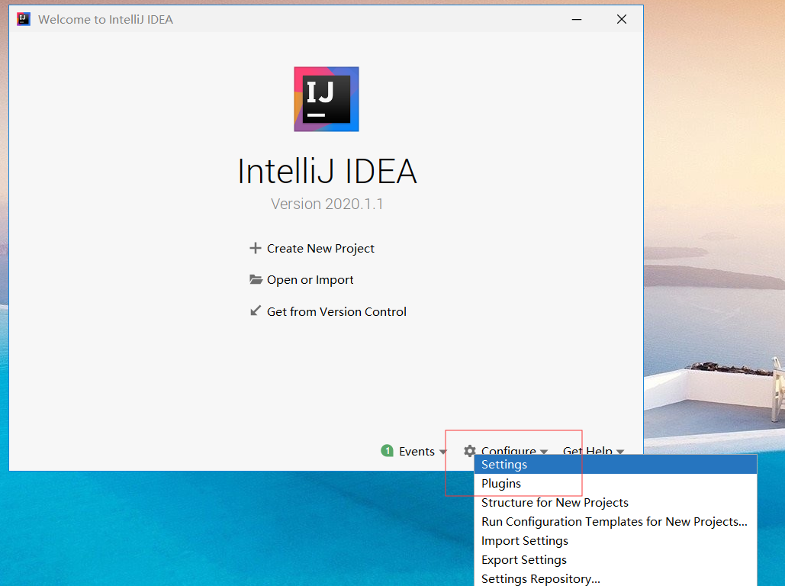Click the folder icon for Open or Import
Screen dimensions: 785x586
click(x=256, y=279)
